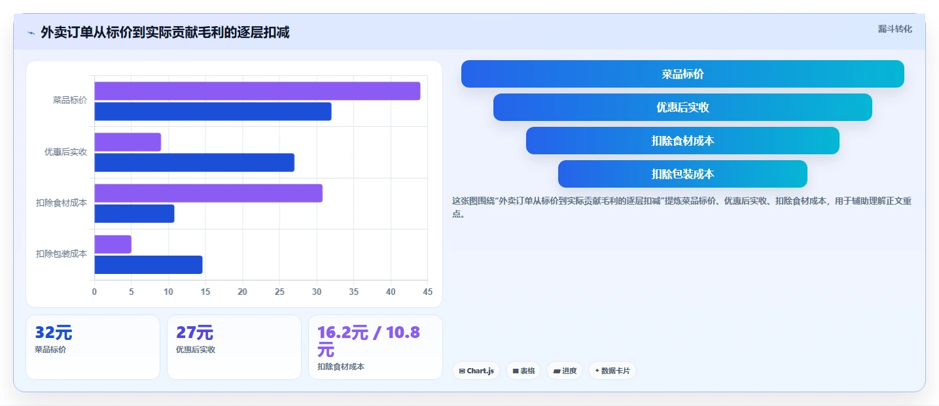Click the 优惠后实收 y-axis label

pos(65,152)
